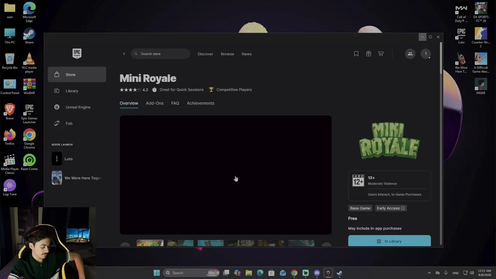
Task: Select the second screenshot thumbnail
Action: [x=180, y=243]
